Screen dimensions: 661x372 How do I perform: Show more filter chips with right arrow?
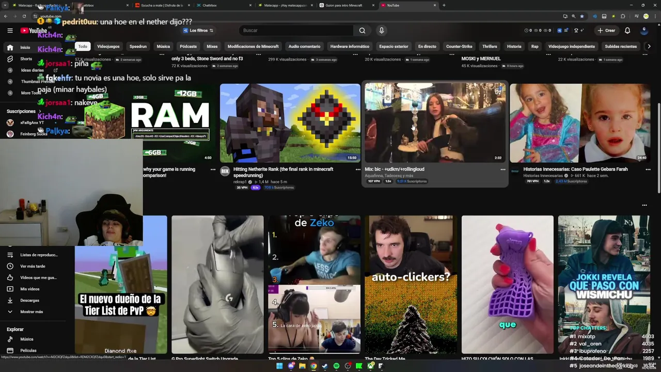[x=649, y=47]
